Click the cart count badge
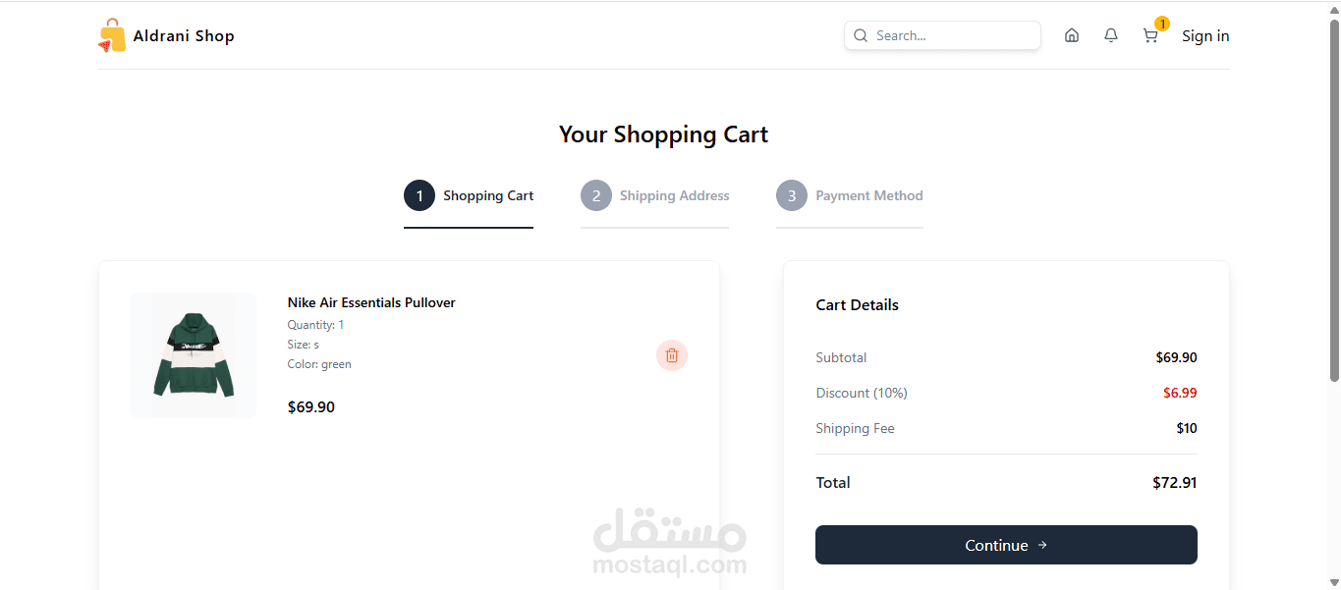Viewport: 1341px width, 590px height. [1162, 24]
